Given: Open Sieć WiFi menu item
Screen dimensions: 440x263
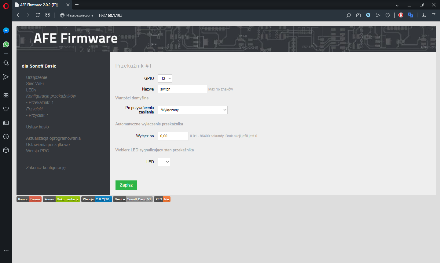Looking at the screenshot, I should coord(35,83).
